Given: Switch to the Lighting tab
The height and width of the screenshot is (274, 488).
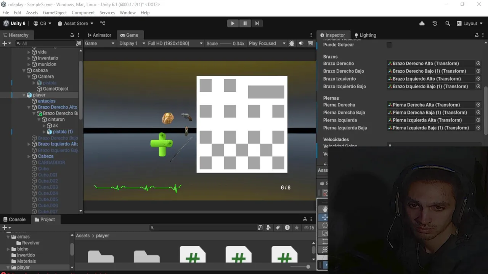Looking at the screenshot, I should click(x=365, y=35).
